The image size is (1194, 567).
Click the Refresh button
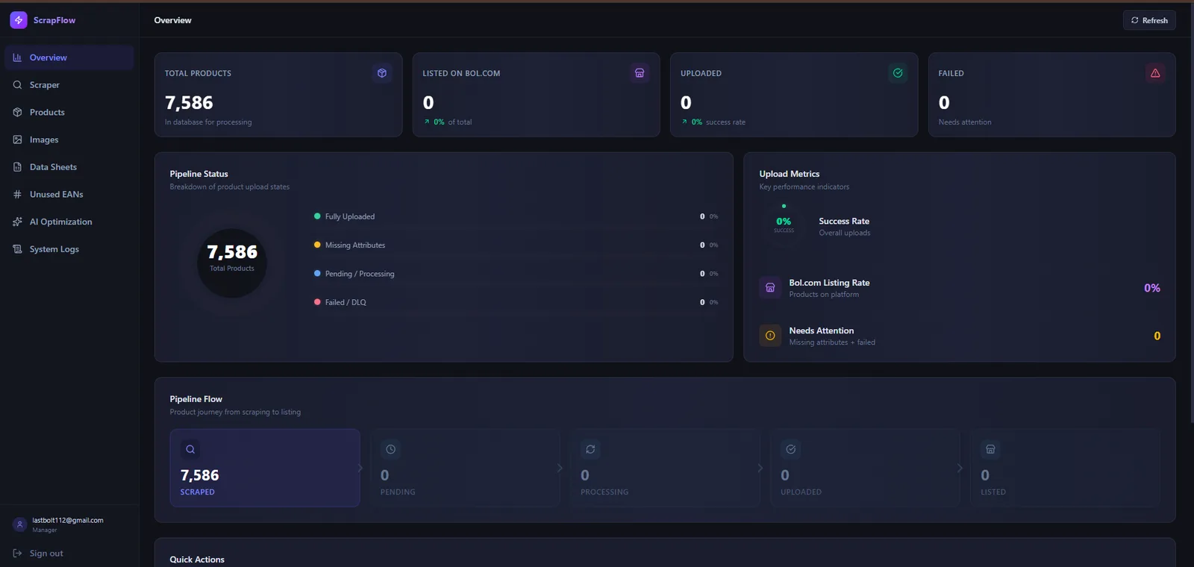point(1149,20)
